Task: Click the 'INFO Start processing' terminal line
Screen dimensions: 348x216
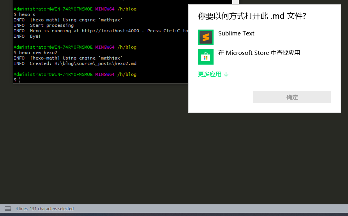Action: [x=44, y=25]
